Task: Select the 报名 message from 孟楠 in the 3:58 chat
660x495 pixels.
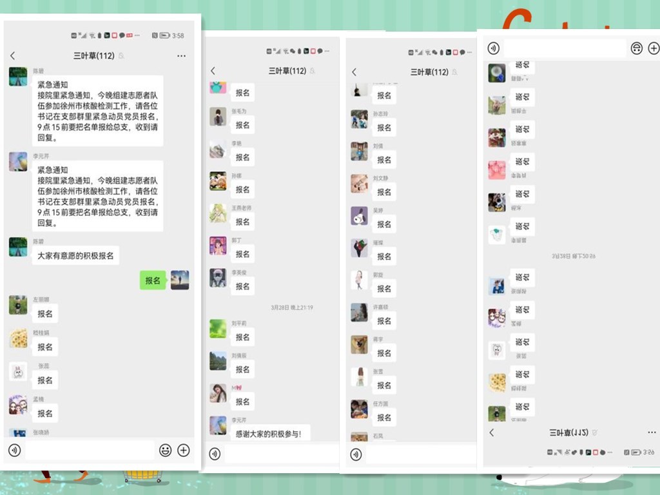Action: pyautogui.click(x=45, y=413)
